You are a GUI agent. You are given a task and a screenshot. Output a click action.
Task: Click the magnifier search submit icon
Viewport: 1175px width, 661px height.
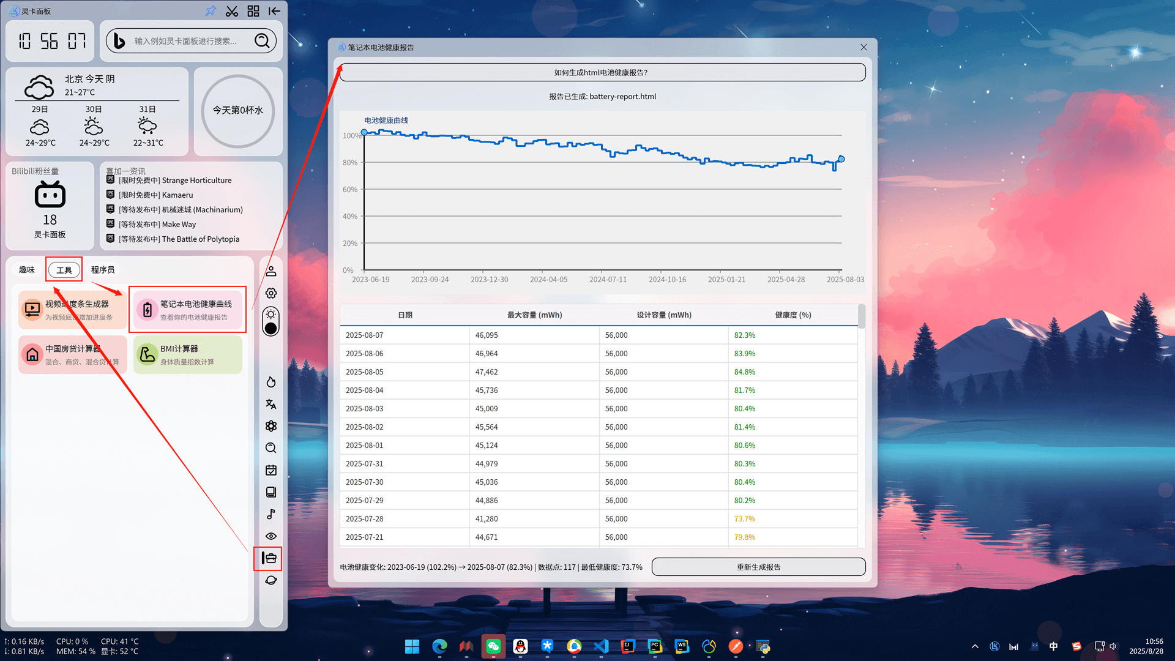262,41
